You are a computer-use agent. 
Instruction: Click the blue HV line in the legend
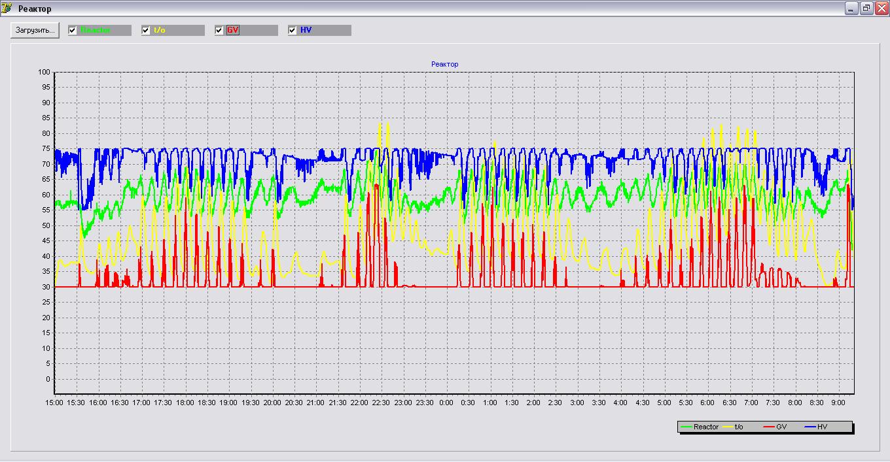point(810,427)
